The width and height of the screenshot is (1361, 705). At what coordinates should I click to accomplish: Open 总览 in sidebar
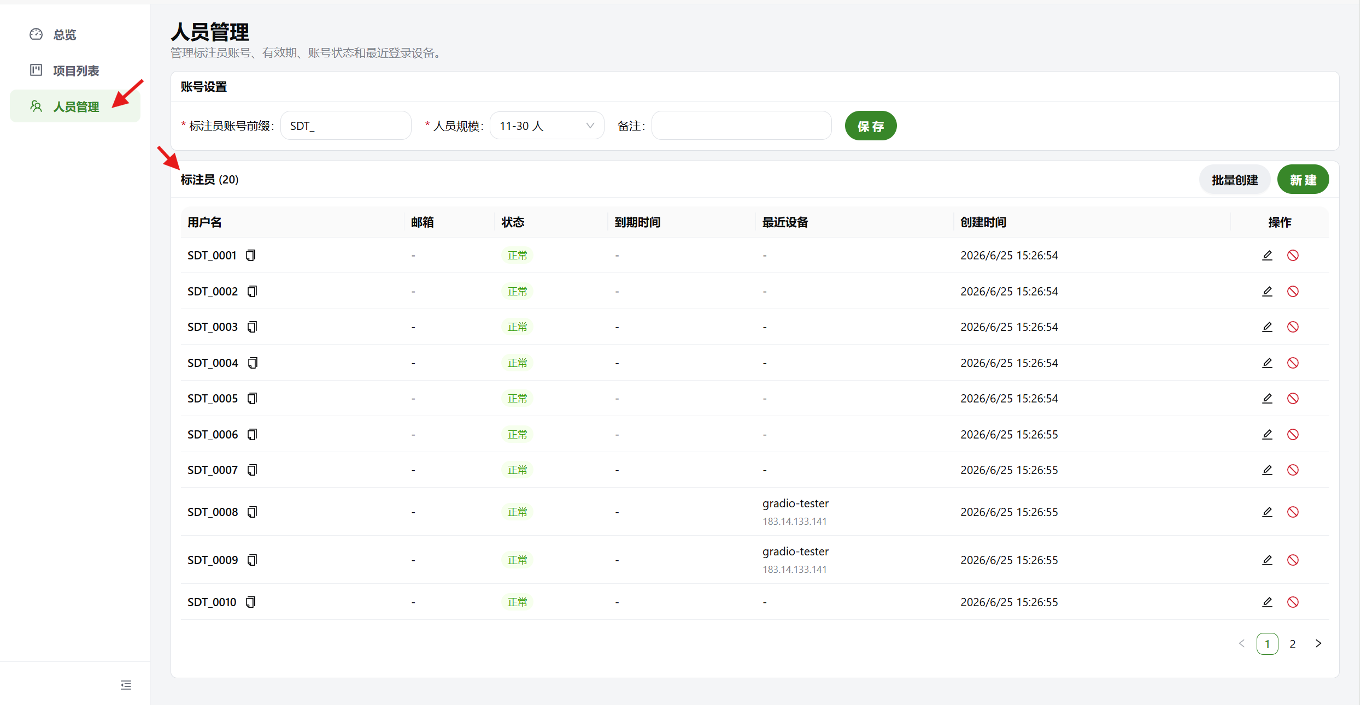coord(75,34)
